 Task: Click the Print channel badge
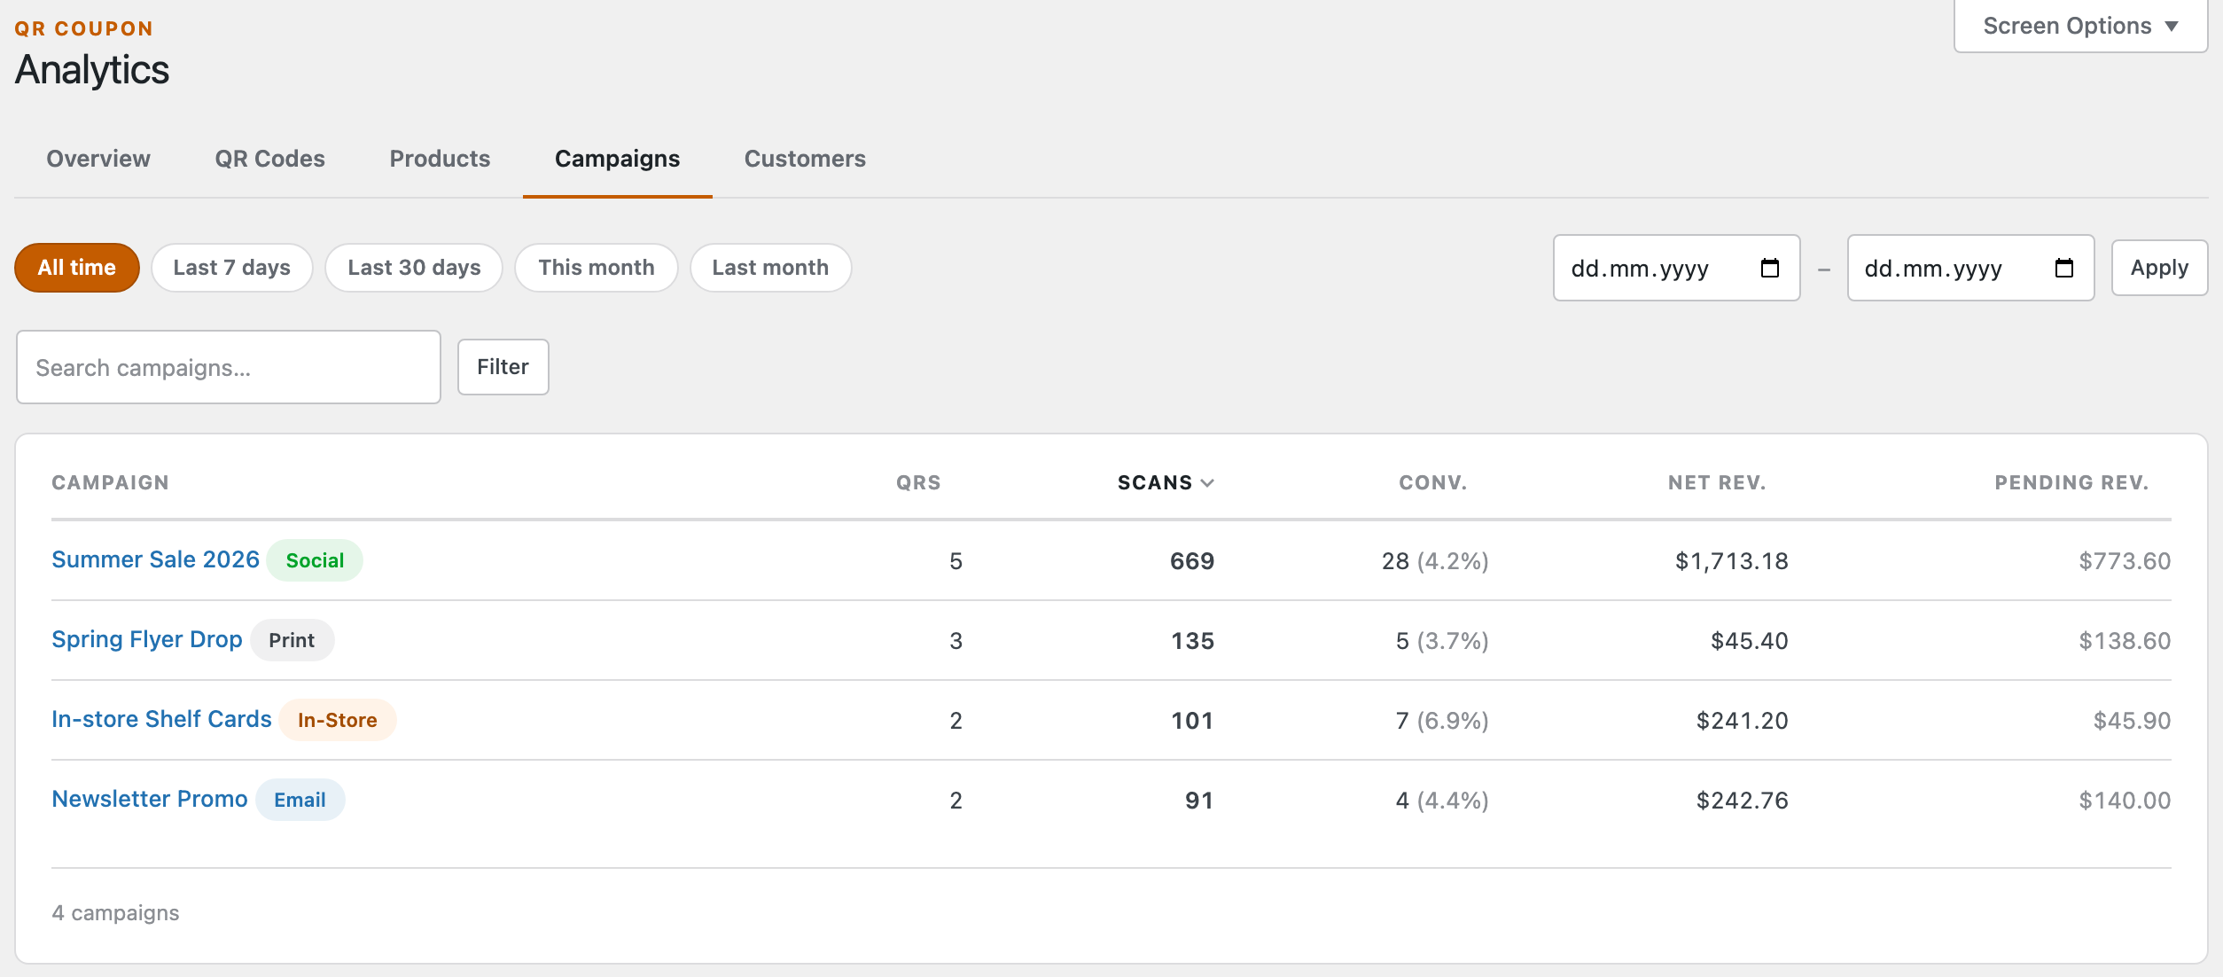292,640
